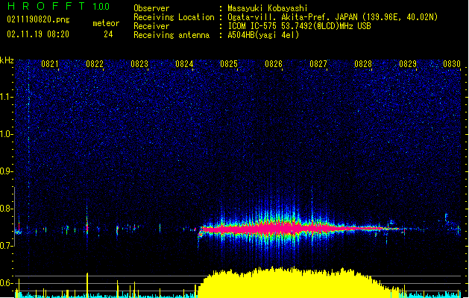
Task: Click the 0828 time marker
Action: tap(363, 63)
